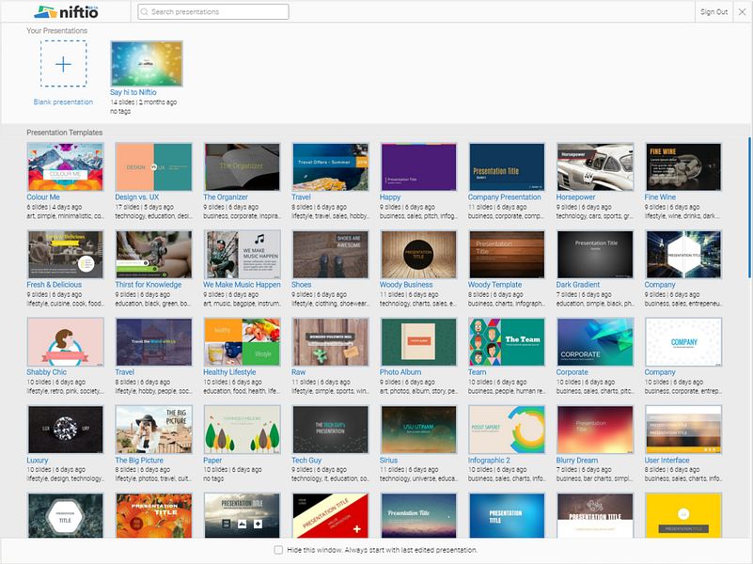Select the Woody Business template thumbnail
The width and height of the screenshot is (753, 564).
click(418, 255)
